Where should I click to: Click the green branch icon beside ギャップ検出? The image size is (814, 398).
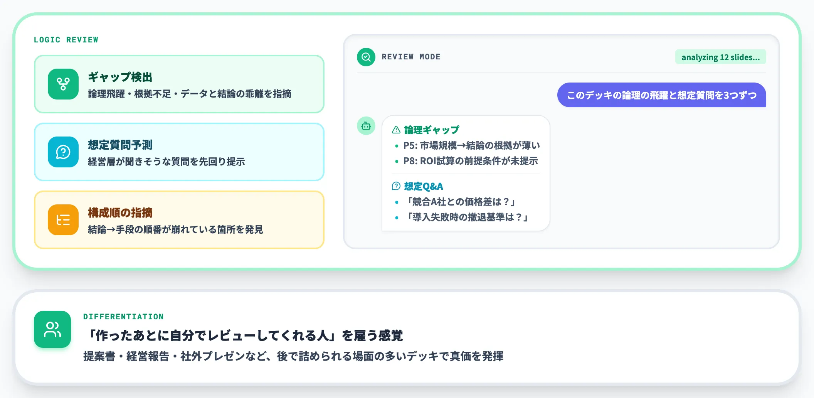pos(63,84)
